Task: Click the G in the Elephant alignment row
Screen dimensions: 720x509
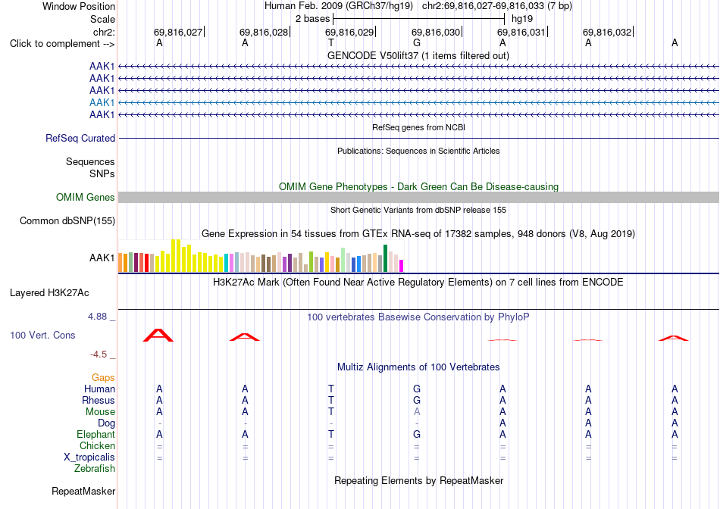Action: pyautogui.click(x=417, y=434)
